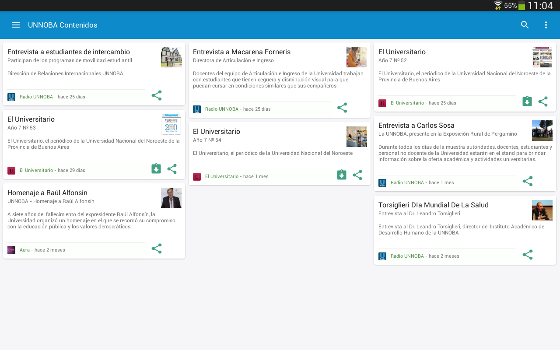Open El Universitario source on Nº 54 card

click(222, 177)
